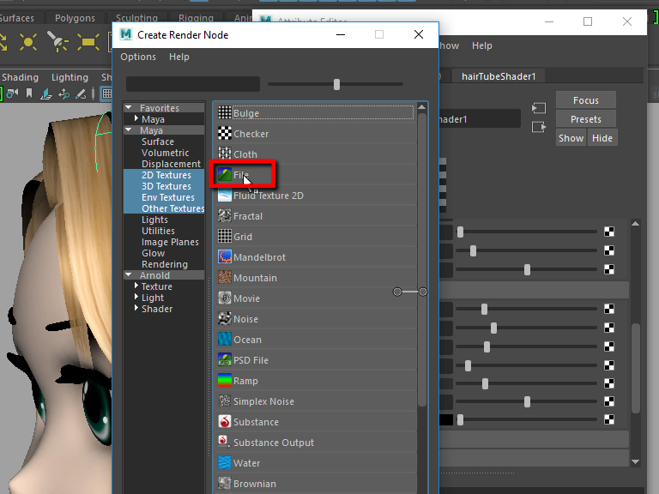Open Options menu in Create Render Node
This screenshot has height=494, width=659.
[x=138, y=57]
